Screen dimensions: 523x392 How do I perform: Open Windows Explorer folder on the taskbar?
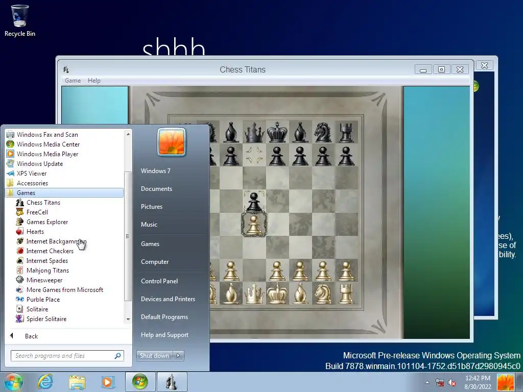(x=77, y=382)
